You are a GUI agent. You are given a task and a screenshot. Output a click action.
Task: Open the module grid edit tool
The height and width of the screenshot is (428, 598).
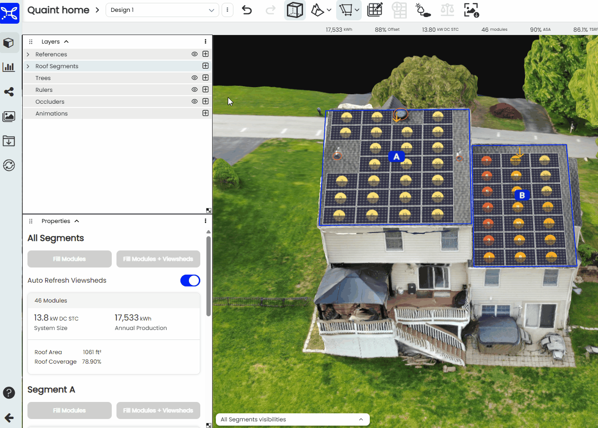tap(375, 10)
